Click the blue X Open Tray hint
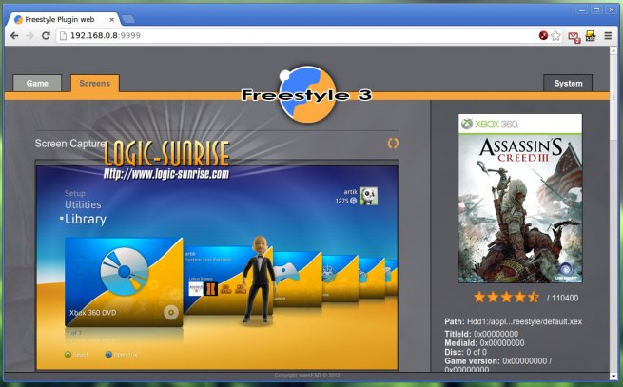 tap(122, 355)
